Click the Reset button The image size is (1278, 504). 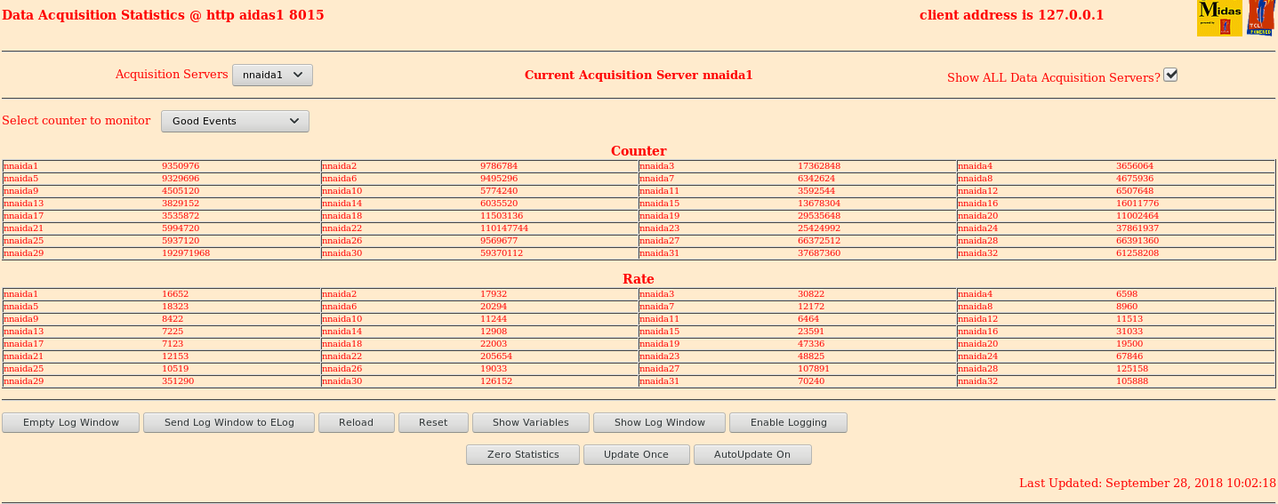[x=433, y=422]
